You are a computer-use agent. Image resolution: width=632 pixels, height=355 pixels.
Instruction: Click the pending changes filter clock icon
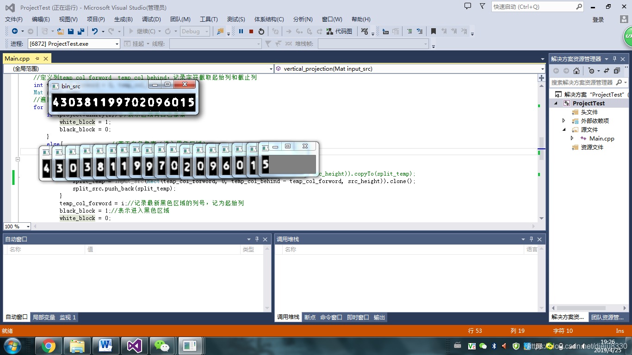(591, 71)
